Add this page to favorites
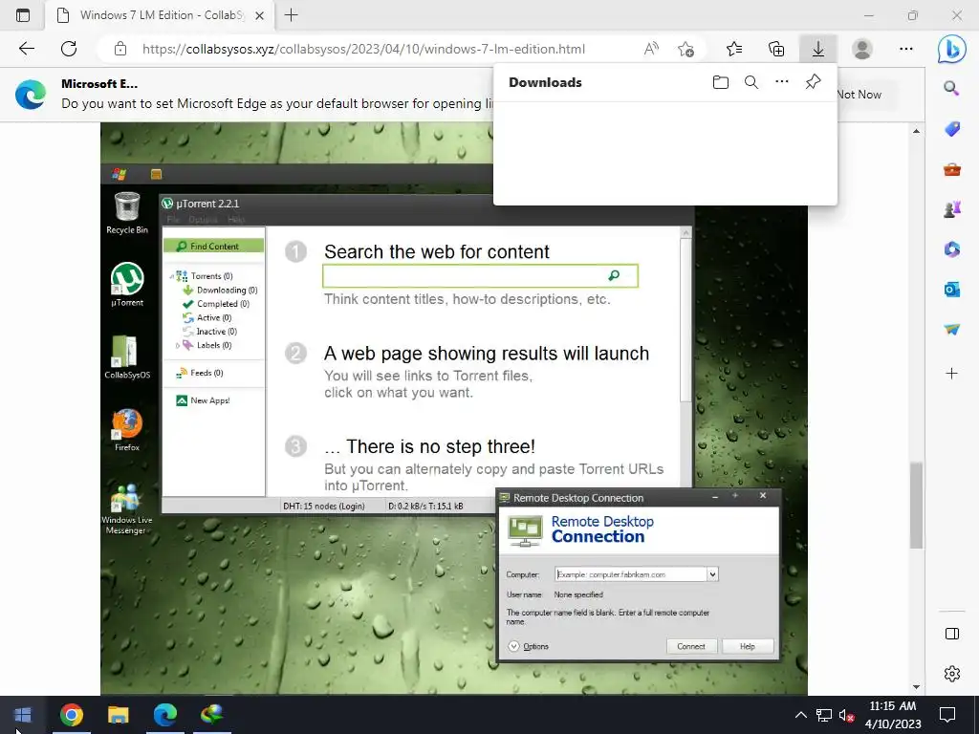979x734 pixels. (685, 49)
